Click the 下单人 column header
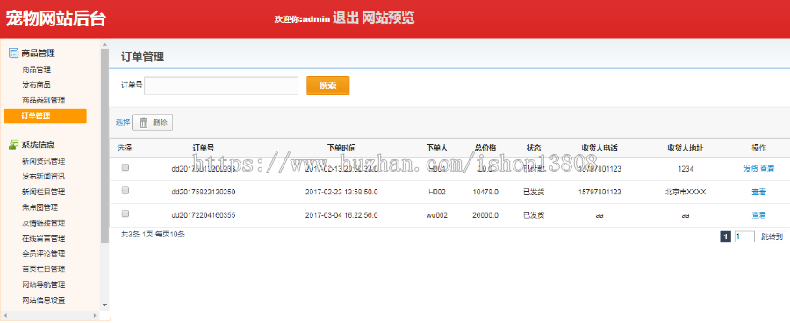Viewport: 790px width, 323px height. point(437,148)
